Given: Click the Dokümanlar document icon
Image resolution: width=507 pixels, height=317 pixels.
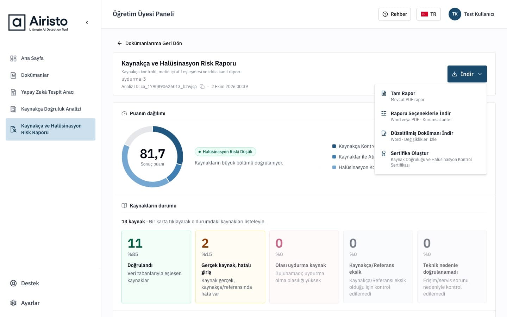Looking at the screenshot, I should (x=13, y=75).
